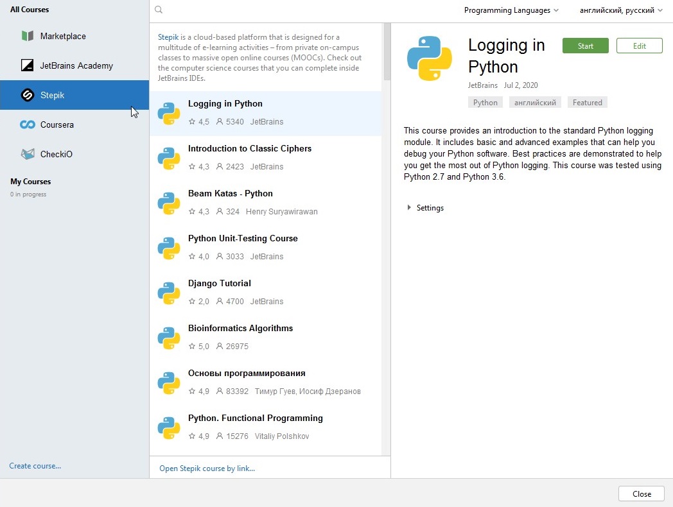Click the '0 in progress' label
Viewport: 673px width, 507px height.
click(x=28, y=194)
